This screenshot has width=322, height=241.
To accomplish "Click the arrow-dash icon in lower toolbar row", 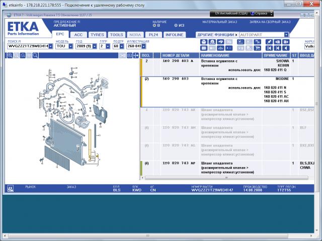I will tap(229, 48).
